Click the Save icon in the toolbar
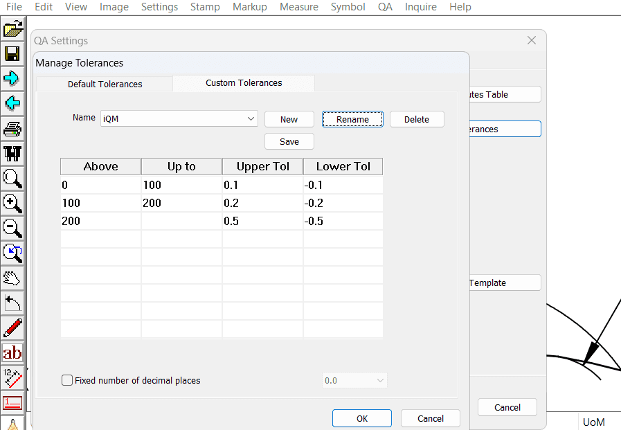The width and height of the screenshot is (621, 430). 12,53
